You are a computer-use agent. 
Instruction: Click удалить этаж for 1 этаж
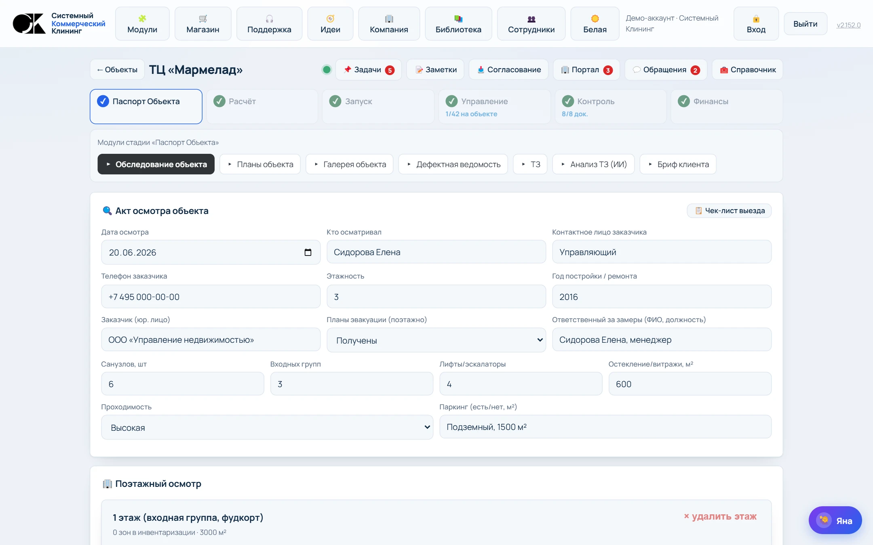pyautogui.click(x=720, y=516)
